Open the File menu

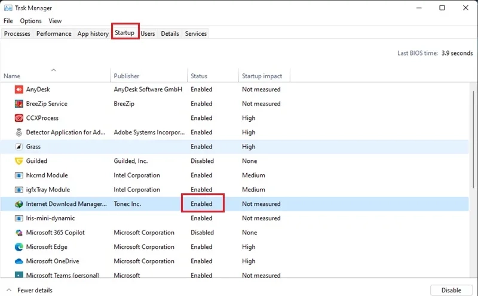[x=8, y=21]
